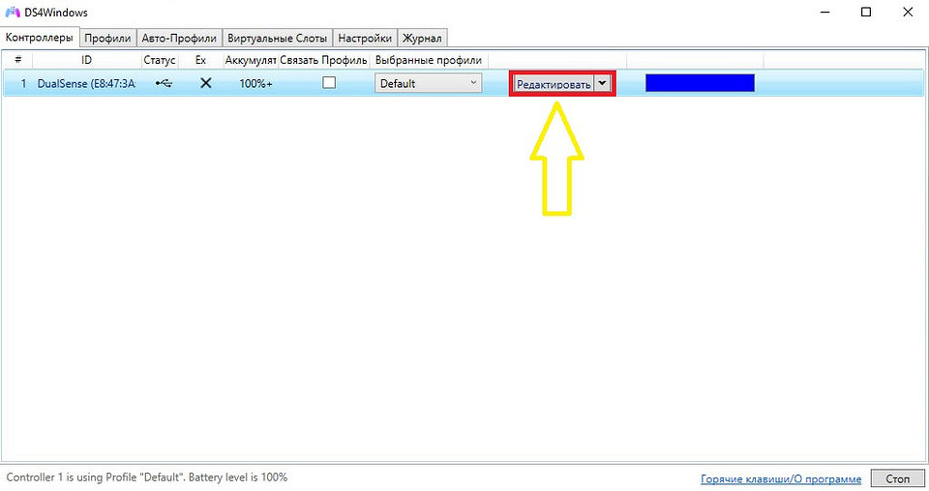Go to the Виртуальные Слоты tab

point(277,39)
